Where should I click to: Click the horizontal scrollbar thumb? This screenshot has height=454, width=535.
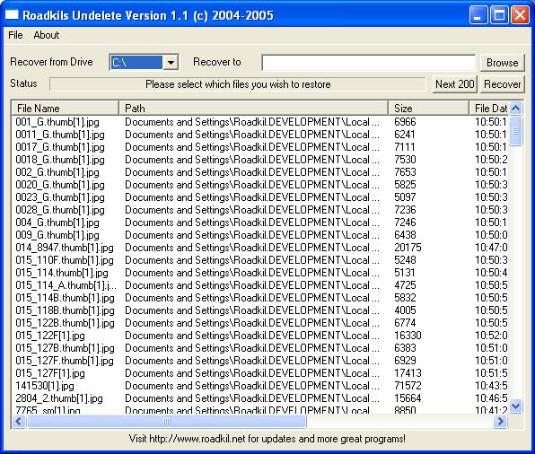pyautogui.click(x=166, y=422)
